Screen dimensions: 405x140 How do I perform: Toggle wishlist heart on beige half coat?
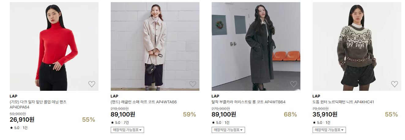pyautogui.click(x=193, y=84)
